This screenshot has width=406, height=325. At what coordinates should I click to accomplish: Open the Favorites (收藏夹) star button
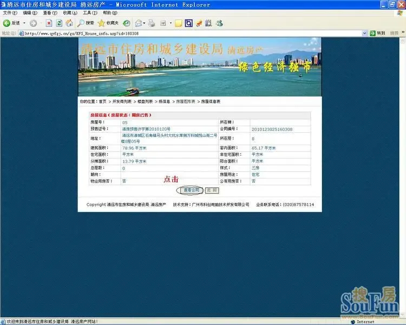[108, 23]
